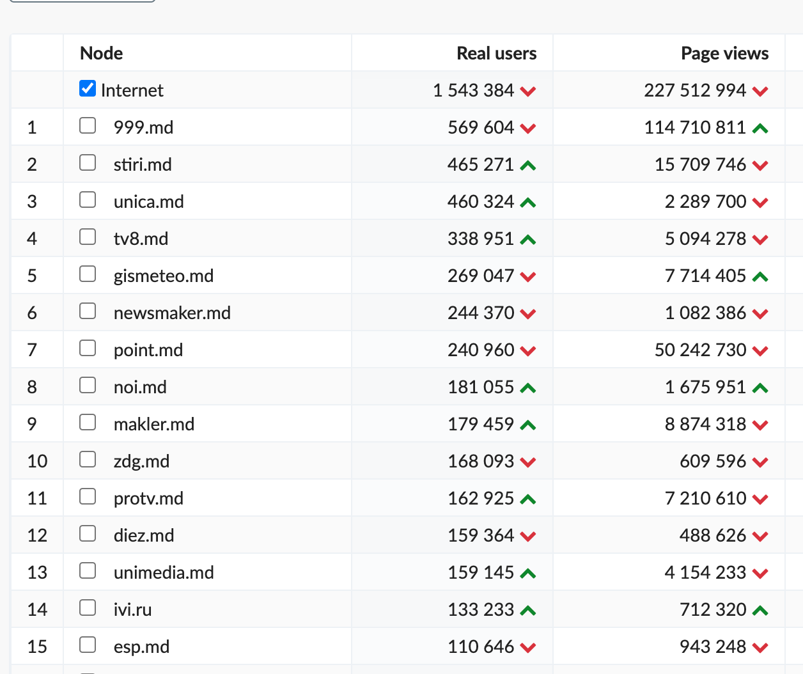Image resolution: width=803 pixels, height=674 pixels.
Task: Click red down arrow beside Internet real users
Action: [528, 91]
